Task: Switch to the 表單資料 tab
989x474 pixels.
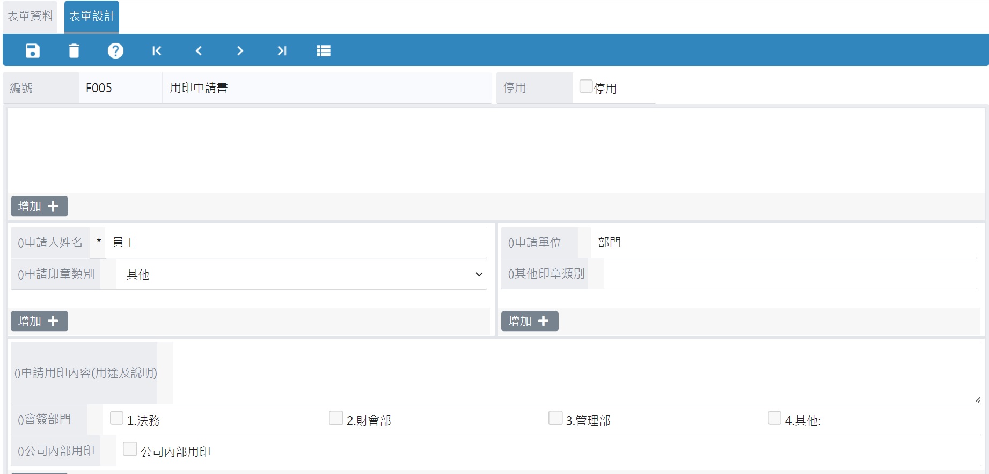Action: point(30,16)
